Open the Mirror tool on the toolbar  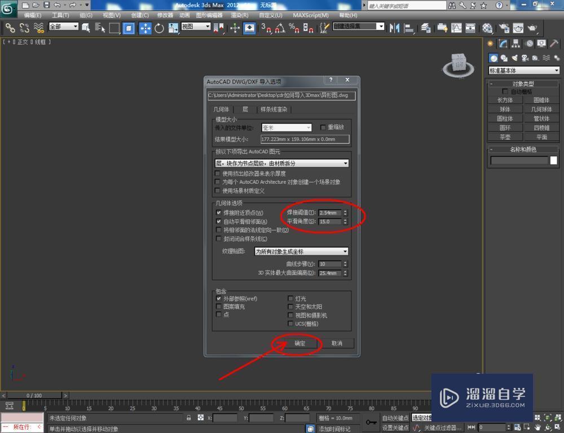(395, 27)
